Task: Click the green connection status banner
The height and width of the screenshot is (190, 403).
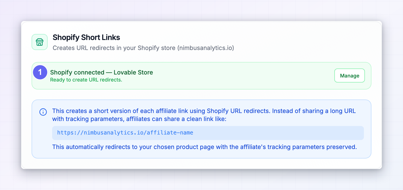Action: click(201, 76)
